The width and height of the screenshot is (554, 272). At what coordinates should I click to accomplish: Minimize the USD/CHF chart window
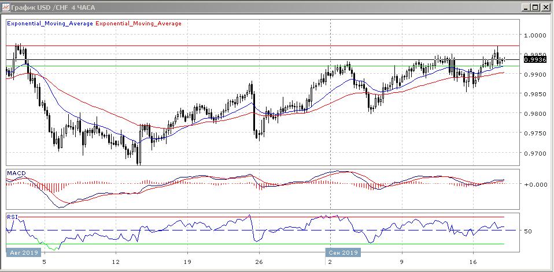[x=526, y=7]
